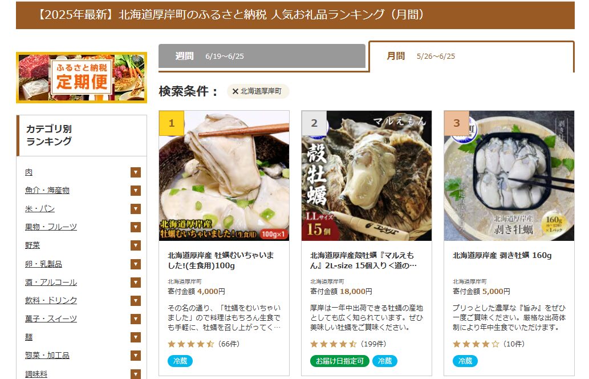The width and height of the screenshot is (589, 379).
Task: Expand the 米・パン dropdown arrow
Action: point(136,209)
